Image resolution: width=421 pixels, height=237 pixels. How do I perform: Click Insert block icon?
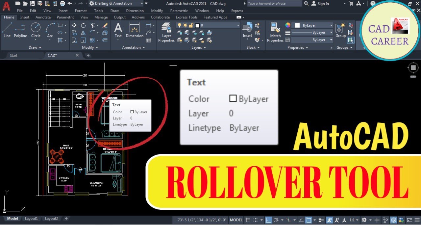[247, 30]
